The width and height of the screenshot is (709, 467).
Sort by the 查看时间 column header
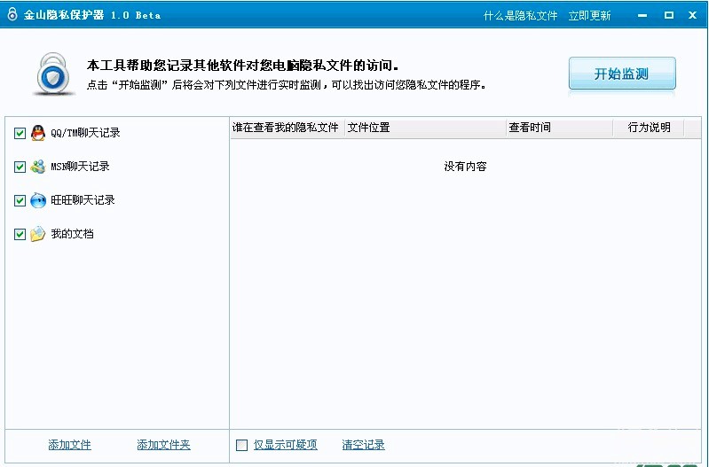pyautogui.click(x=530, y=128)
